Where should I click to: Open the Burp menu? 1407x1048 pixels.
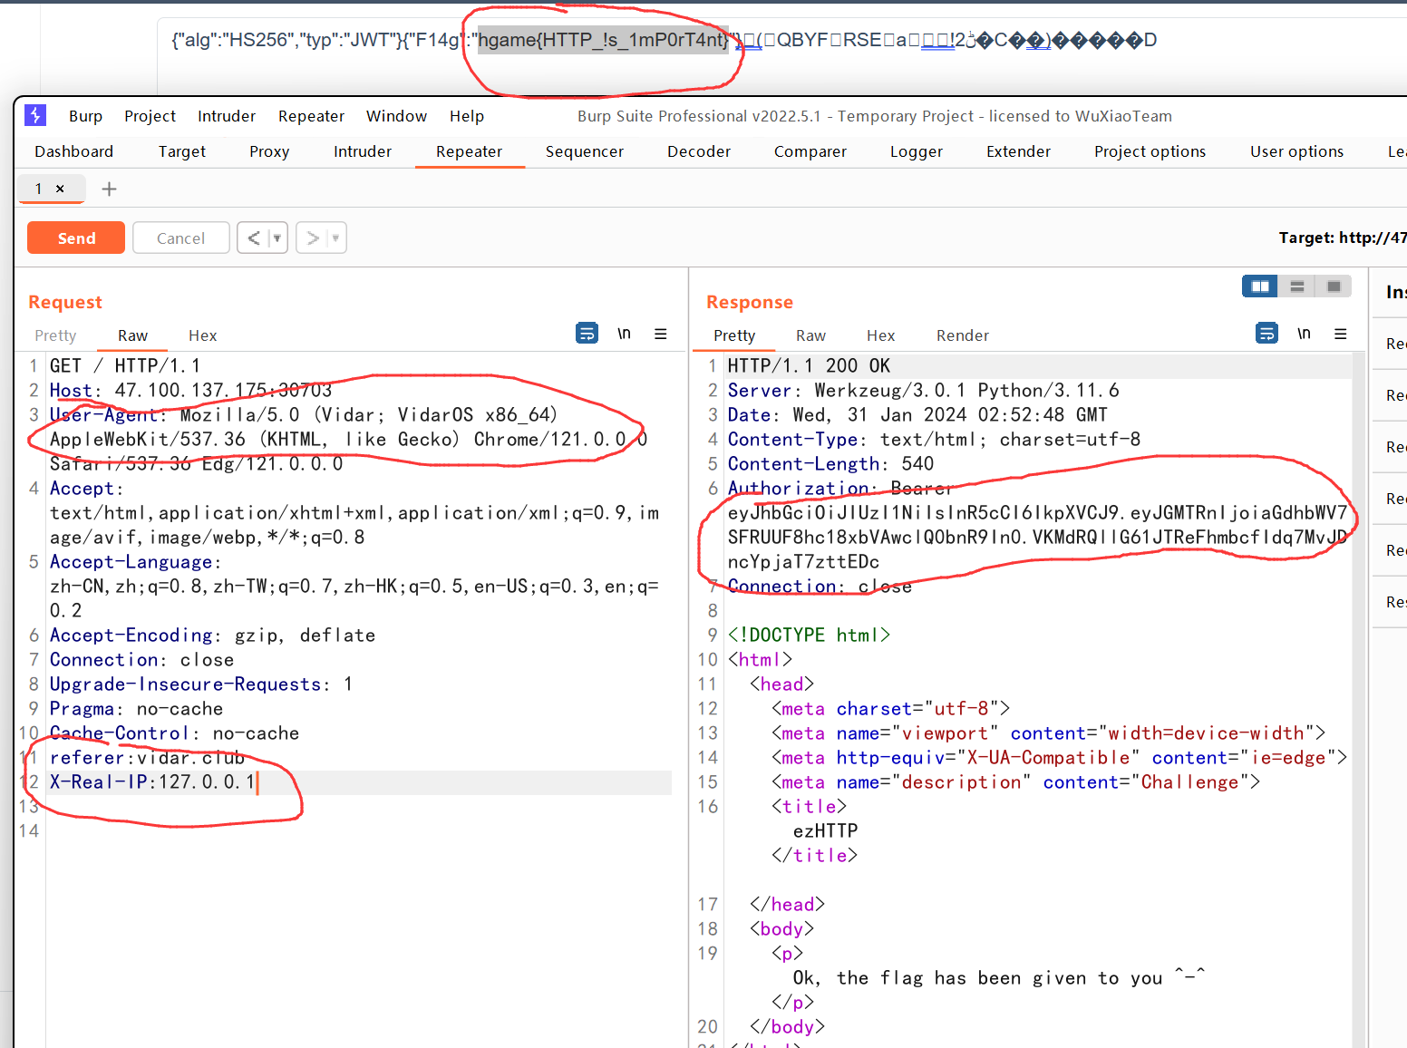point(85,116)
